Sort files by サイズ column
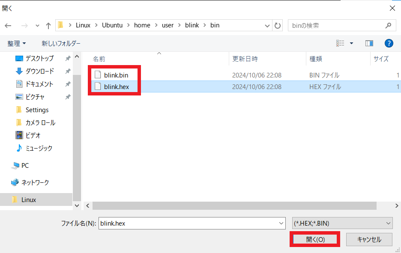401x253 pixels. coord(381,59)
